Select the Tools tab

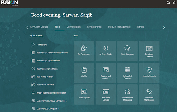tap(57, 27)
